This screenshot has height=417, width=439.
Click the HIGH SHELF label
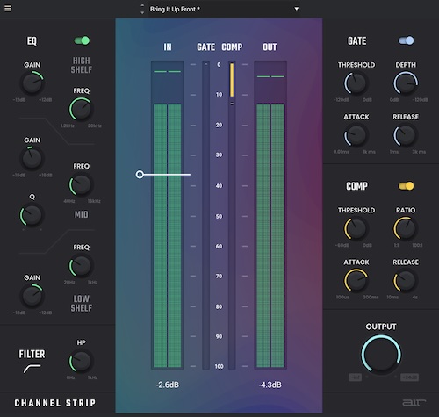[x=82, y=65]
